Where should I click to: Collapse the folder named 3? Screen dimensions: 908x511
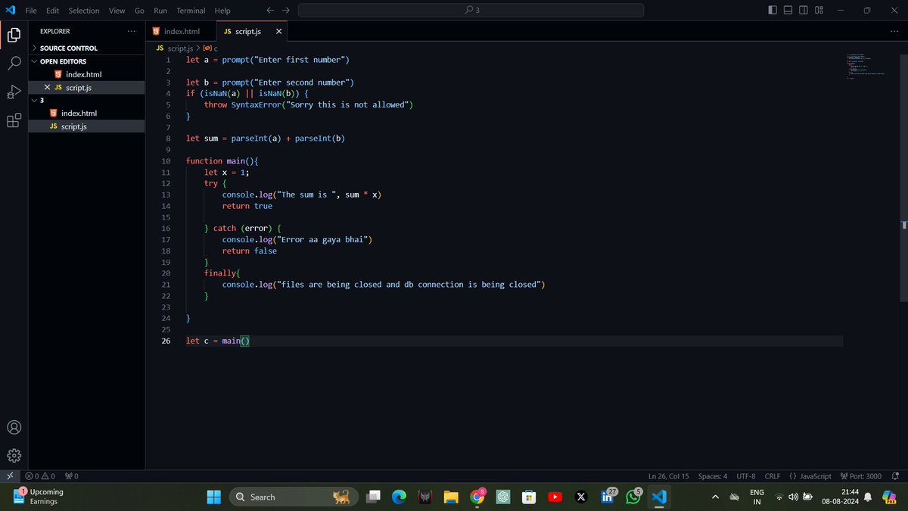pyautogui.click(x=87, y=100)
